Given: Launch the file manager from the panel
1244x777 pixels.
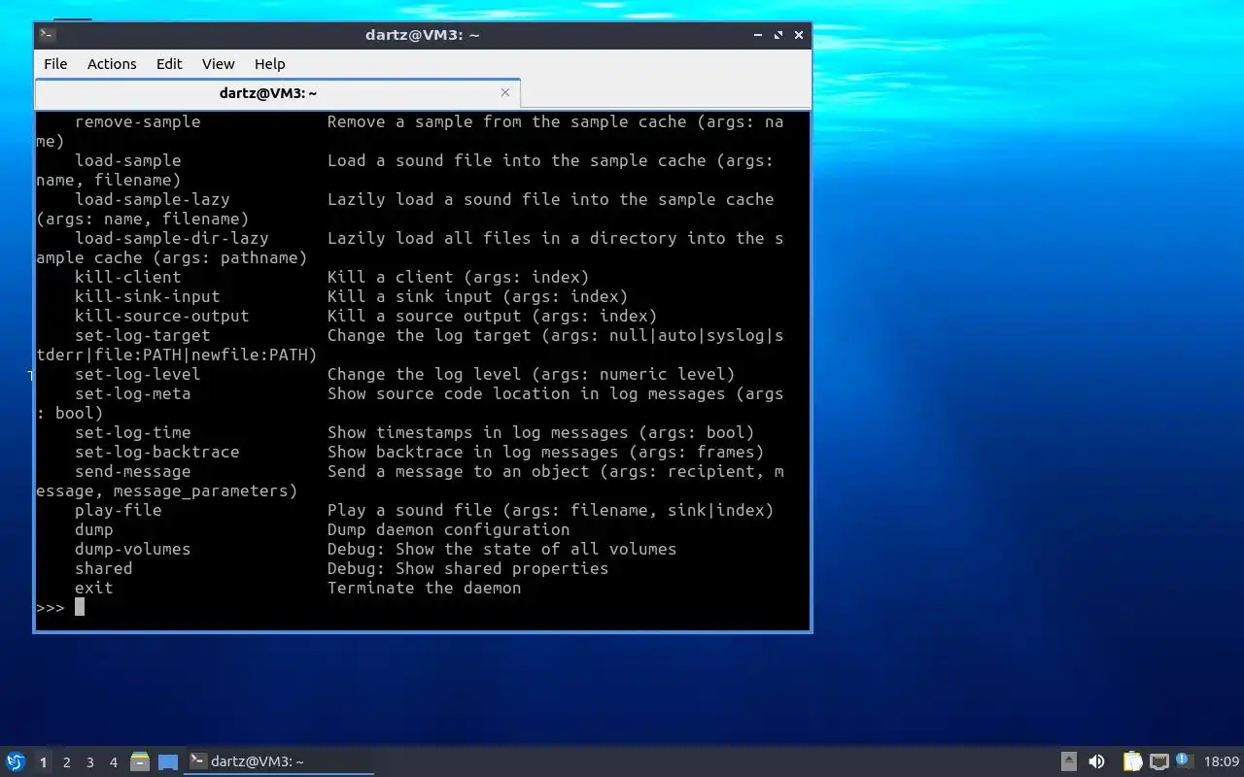Looking at the screenshot, I should pyautogui.click(x=140, y=761).
